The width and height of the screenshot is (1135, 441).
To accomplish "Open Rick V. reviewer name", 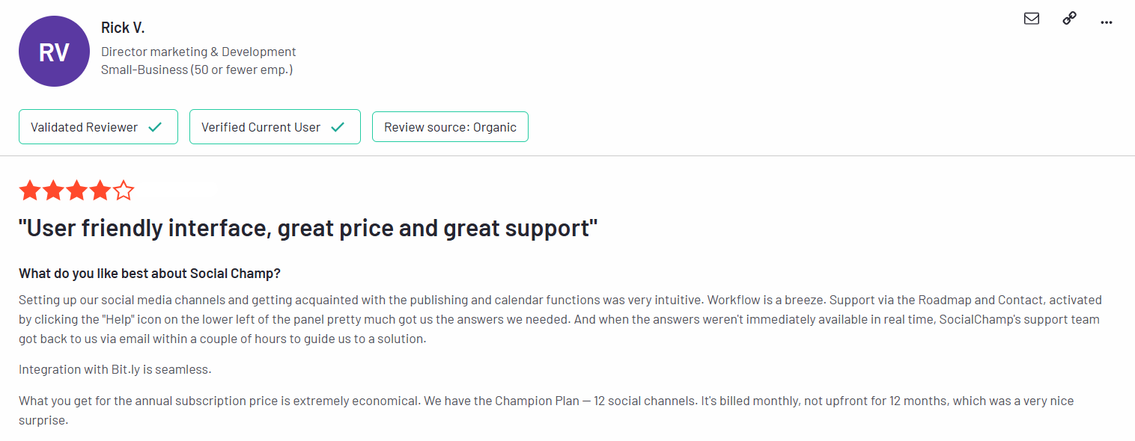I will (123, 28).
